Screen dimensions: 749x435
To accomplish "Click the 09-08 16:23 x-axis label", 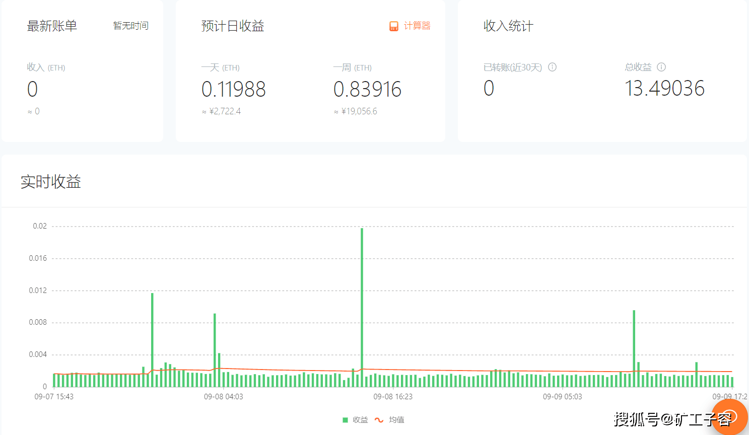I will (393, 397).
